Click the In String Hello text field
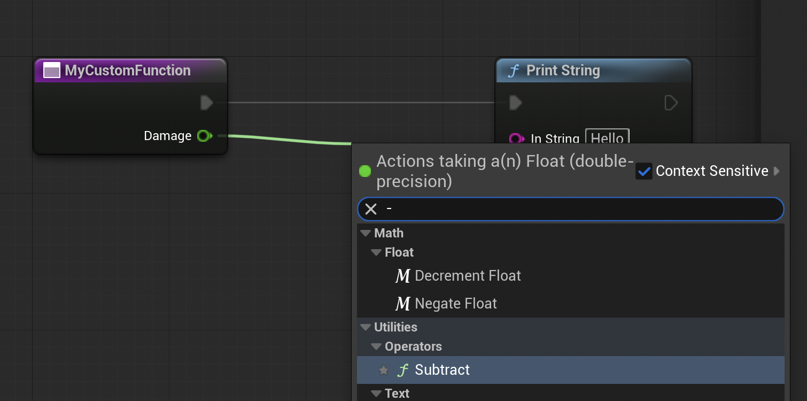 [607, 138]
